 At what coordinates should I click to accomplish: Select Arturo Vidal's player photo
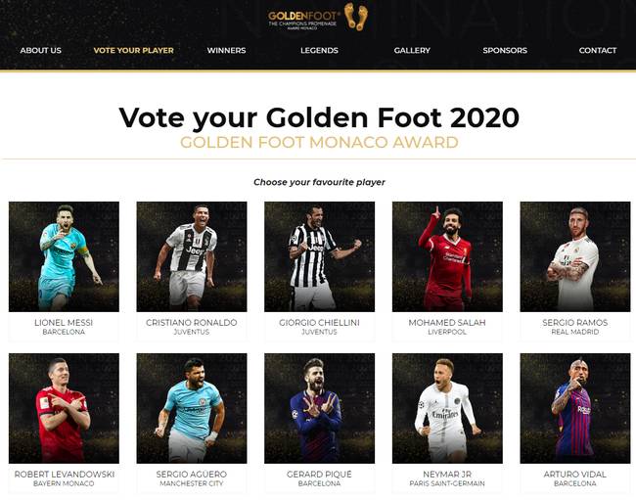(574, 408)
